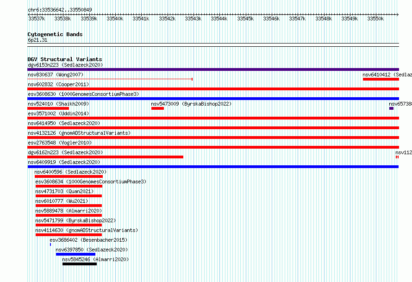Open the nsv830637 (Wong2007) label

[56, 75]
